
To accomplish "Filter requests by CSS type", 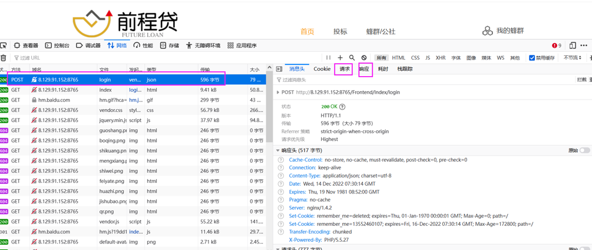I will pyautogui.click(x=415, y=58).
